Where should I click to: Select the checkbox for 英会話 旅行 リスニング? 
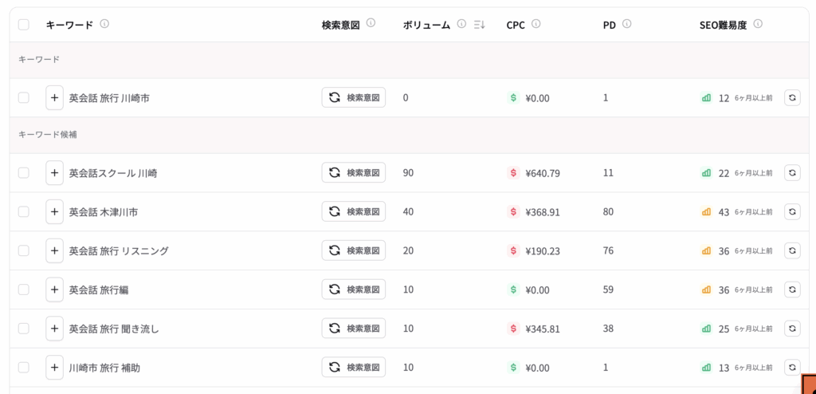(24, 250)
